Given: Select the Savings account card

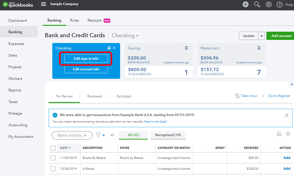Looking at the screenshot, I should (159, 61).
